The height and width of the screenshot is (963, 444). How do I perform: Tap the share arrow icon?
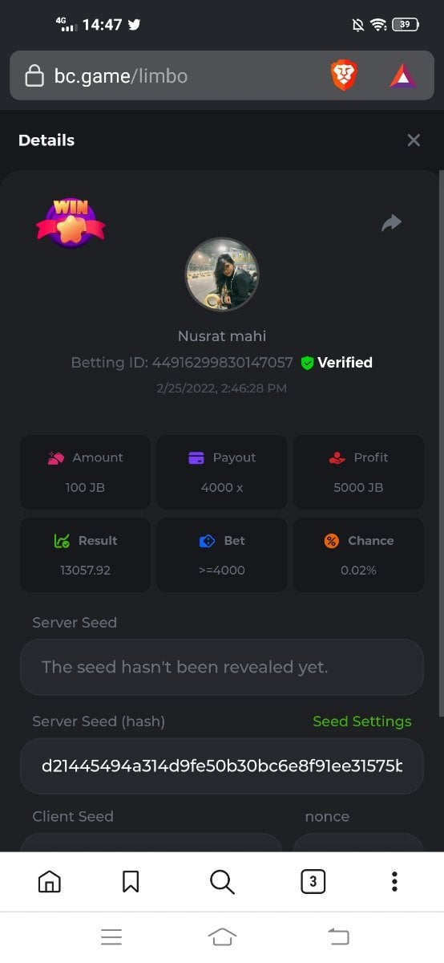tap(391, 222)
